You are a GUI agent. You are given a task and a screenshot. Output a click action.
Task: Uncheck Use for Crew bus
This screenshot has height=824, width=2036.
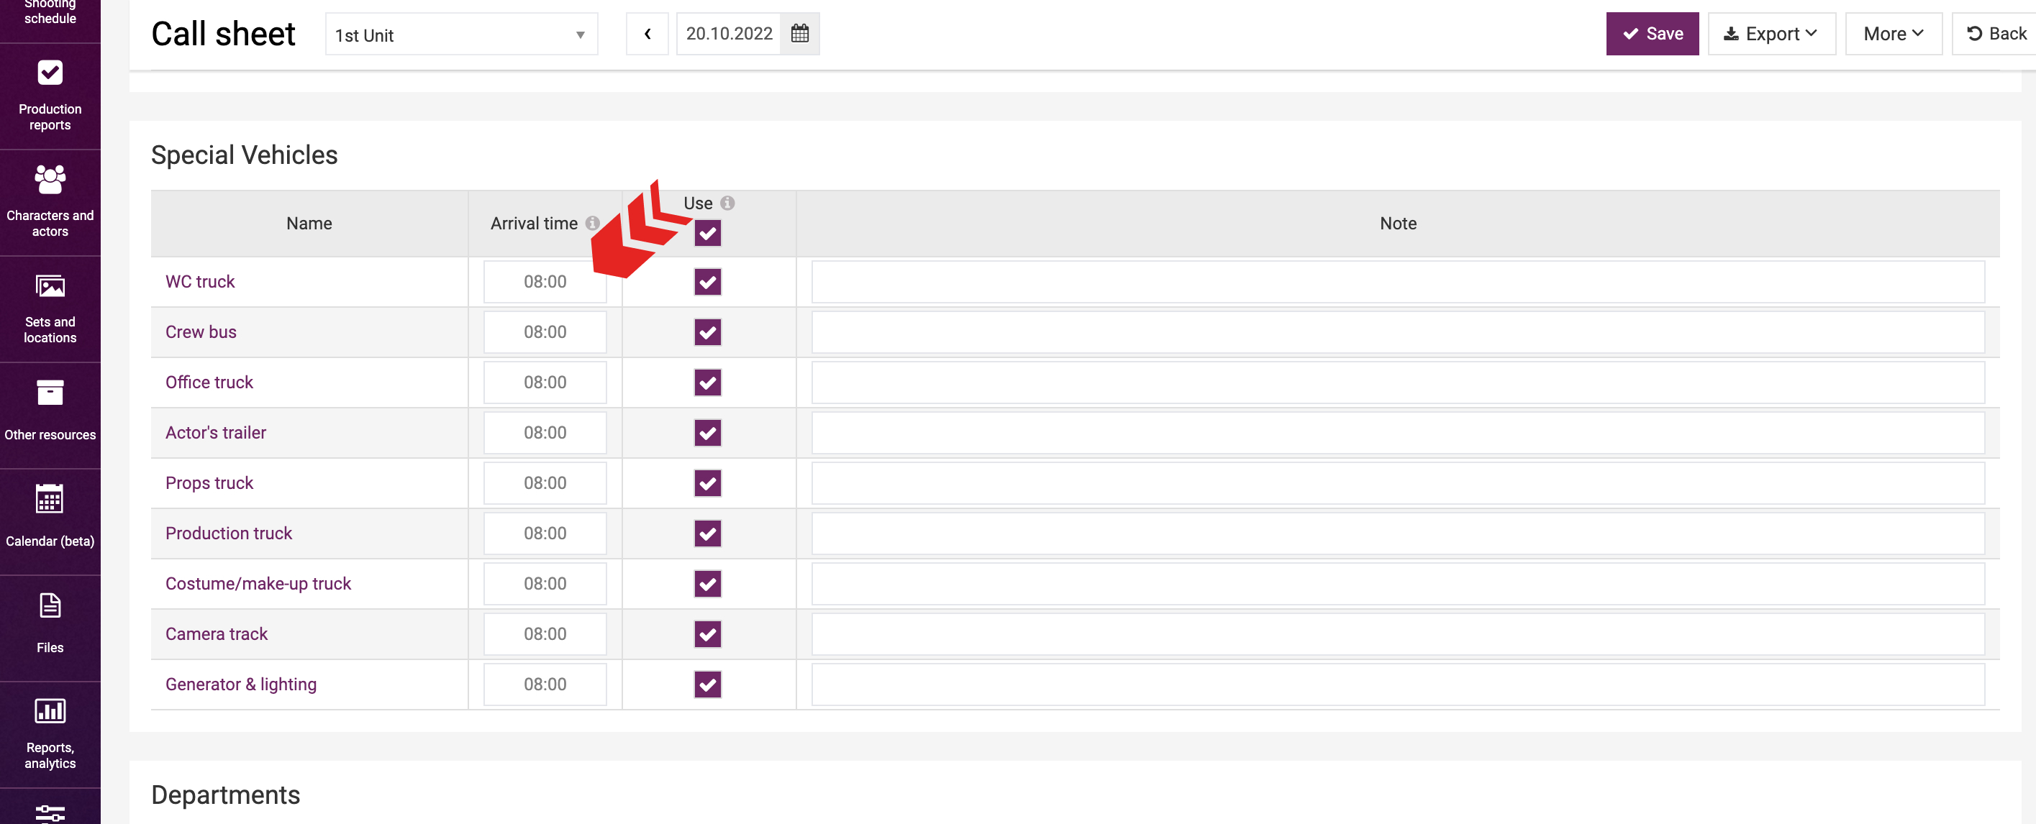[707, 331]
